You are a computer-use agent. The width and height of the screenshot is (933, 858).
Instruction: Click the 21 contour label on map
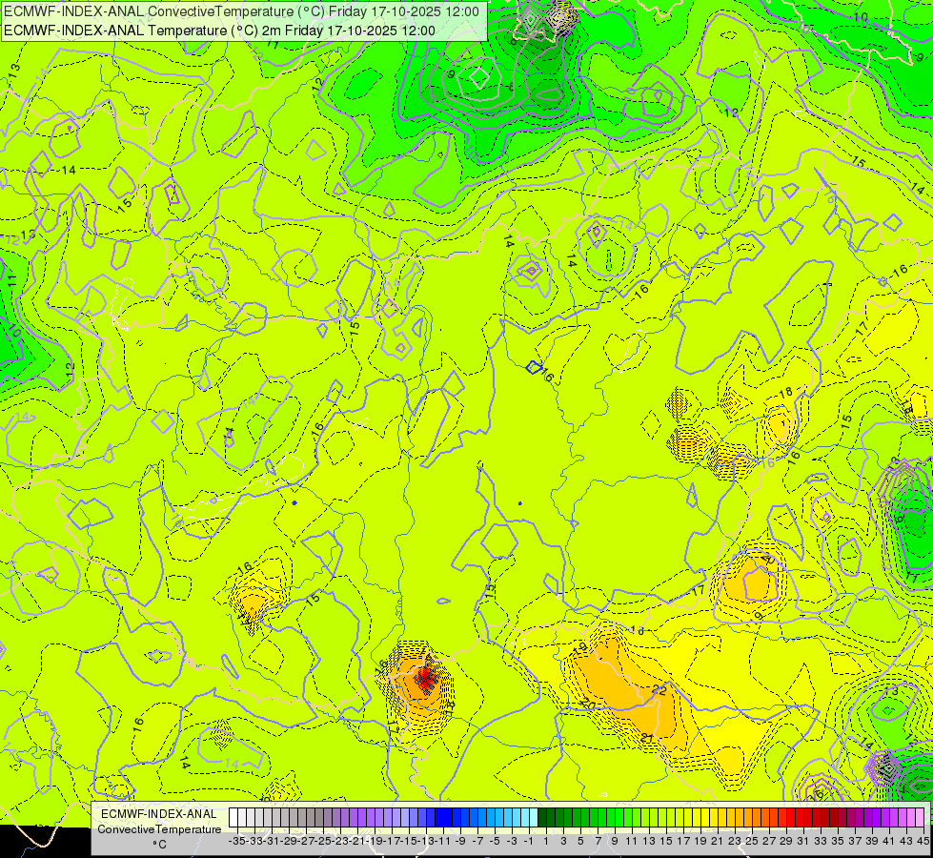648,738
